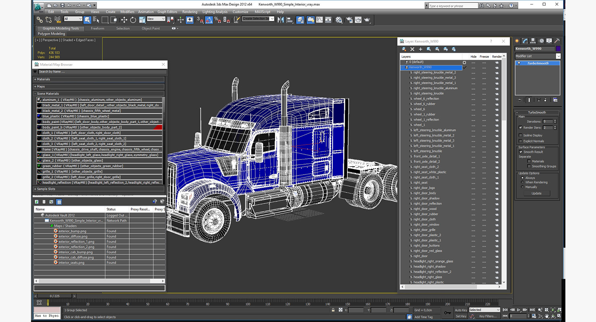Open Select by Name list icon
The height and width of the screenshot is (322, 596).
[x=96, y=20]
